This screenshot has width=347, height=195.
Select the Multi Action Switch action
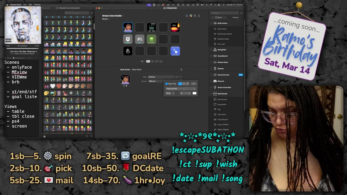(225, 34)
